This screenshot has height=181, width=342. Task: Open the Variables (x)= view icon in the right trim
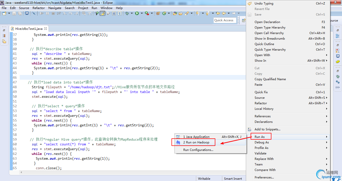[x=337, y=87]
